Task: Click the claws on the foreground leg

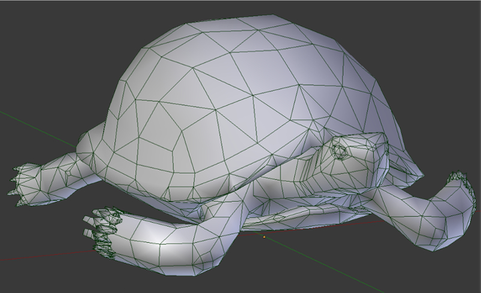Action: click(x=102, y=228)
